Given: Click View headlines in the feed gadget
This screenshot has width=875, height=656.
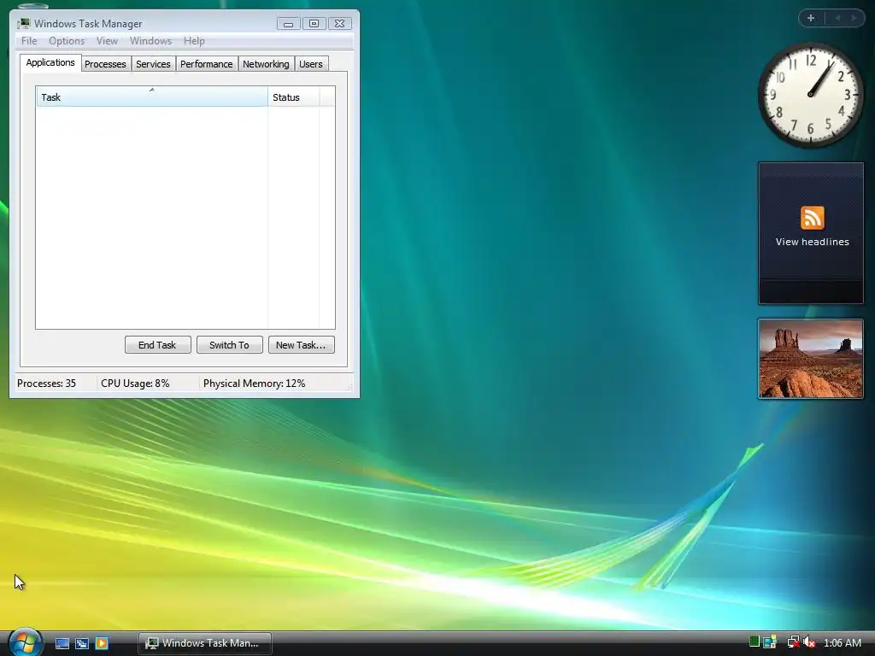Looking at the screenshot, I should [812, 242].
